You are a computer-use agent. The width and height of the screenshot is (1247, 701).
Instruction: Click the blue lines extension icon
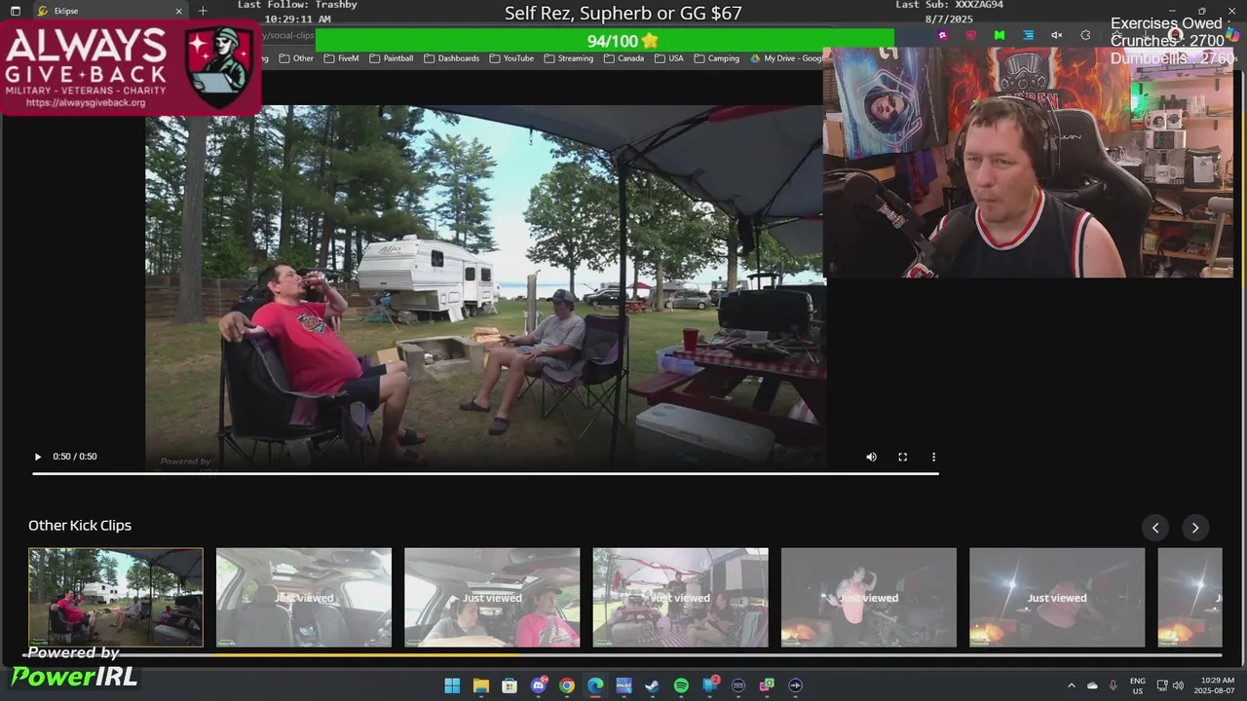(1028, 35)
